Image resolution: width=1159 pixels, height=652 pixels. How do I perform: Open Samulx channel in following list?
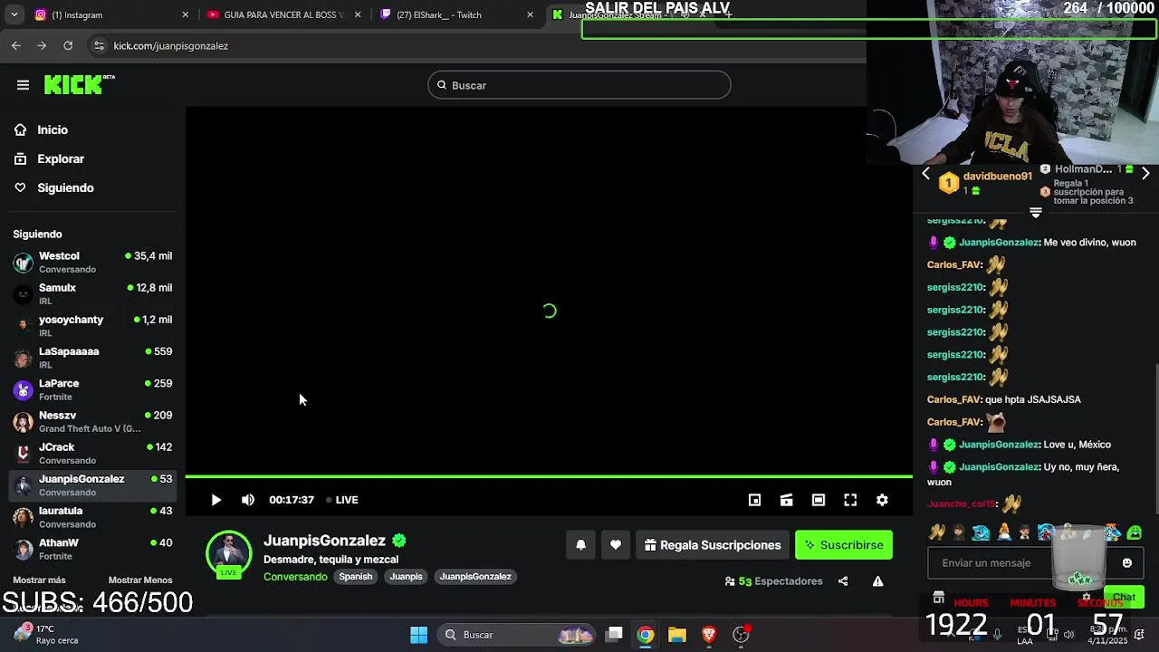[x=92, y=294]
